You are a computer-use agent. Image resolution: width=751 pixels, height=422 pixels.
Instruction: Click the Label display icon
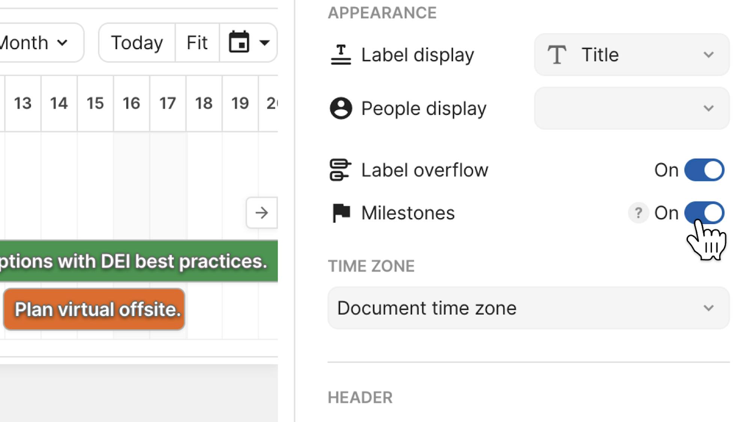[x=341, y=55]
